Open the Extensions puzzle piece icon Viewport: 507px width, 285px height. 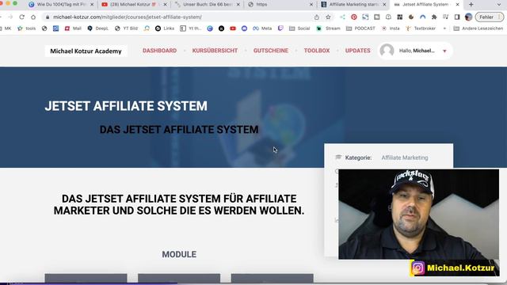click(x=434, y=17)
